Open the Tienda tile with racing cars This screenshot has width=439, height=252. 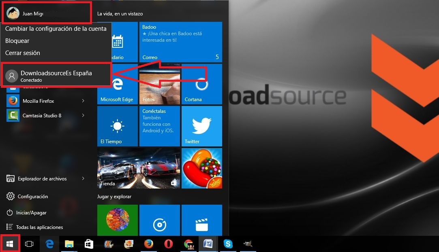coord(139,168)
